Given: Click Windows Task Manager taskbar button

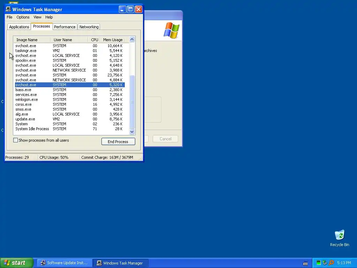Looking at the screenshot, I should point(121,263).
